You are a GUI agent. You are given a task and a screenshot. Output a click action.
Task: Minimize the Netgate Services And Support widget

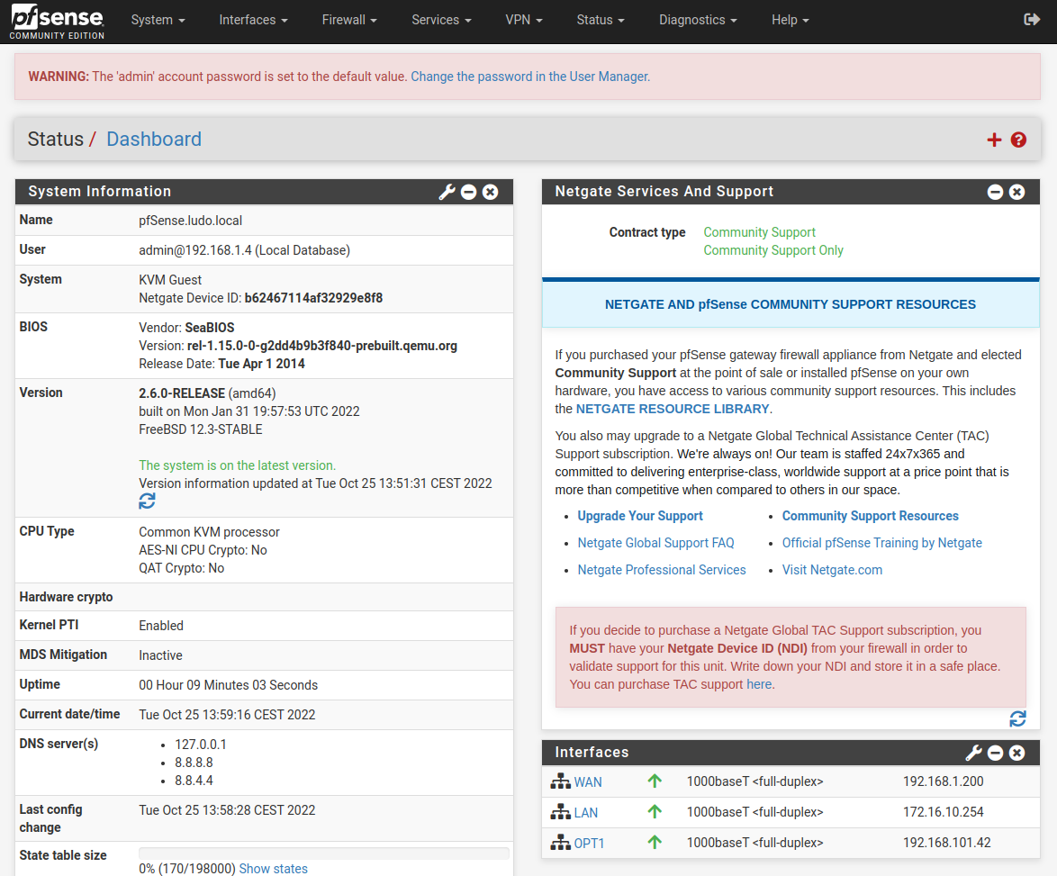pos(995,192)
